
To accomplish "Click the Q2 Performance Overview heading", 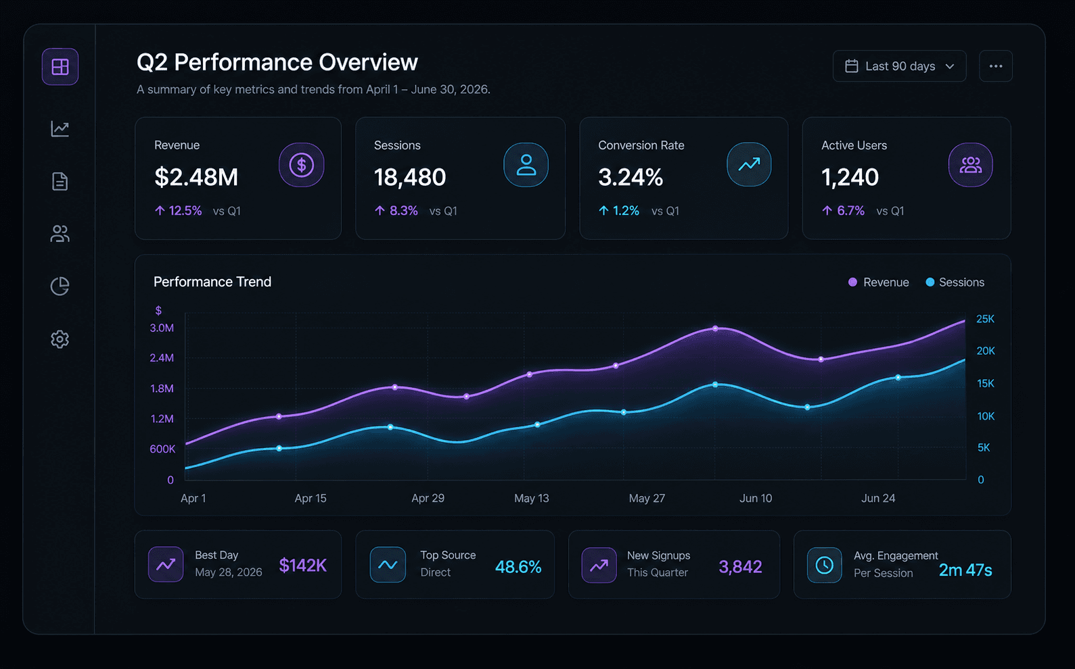I will 277,62.
